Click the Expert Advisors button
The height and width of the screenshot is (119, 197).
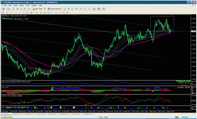54,9
